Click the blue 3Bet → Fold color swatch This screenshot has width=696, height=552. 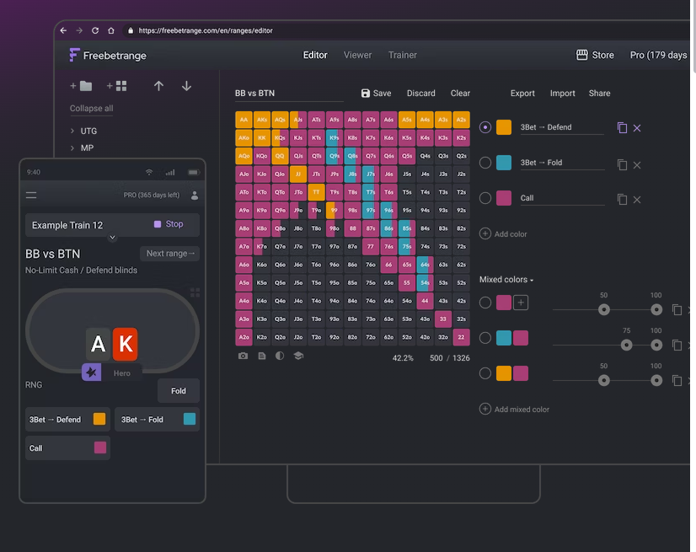click(x=504, y=163)
